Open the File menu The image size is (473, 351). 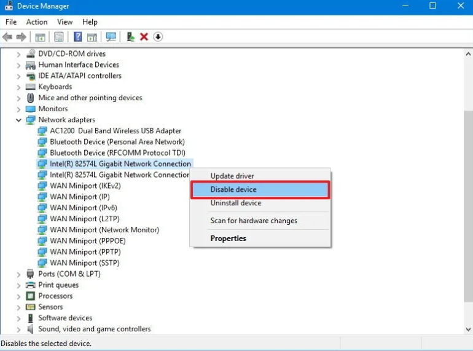[x=11, y=22]
